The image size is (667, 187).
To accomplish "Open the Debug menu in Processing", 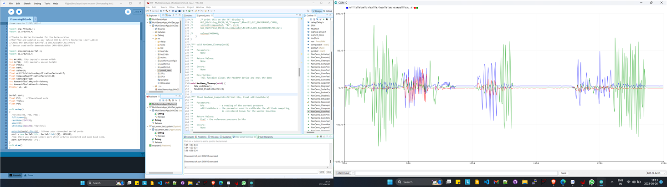I will pos(37,3).
